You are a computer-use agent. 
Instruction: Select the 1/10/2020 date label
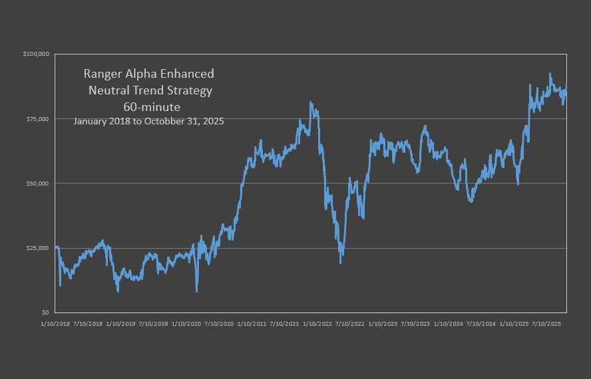point(187,324)
